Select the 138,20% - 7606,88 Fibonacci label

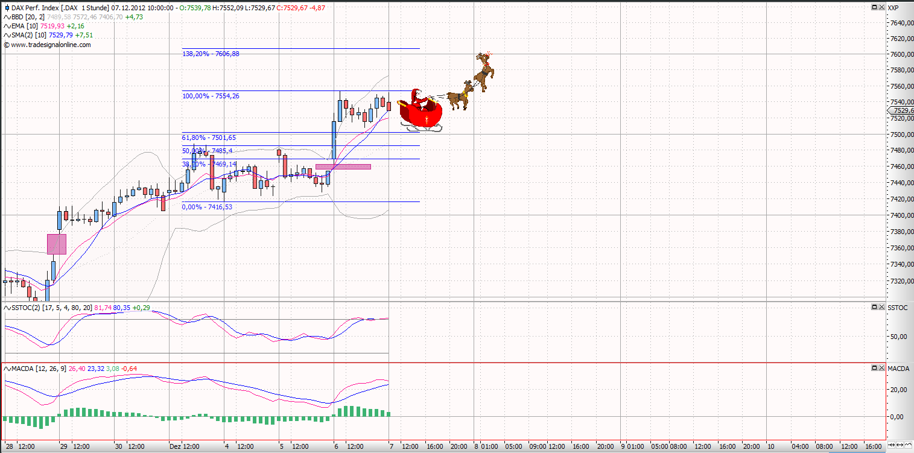(x=211, y=54)
